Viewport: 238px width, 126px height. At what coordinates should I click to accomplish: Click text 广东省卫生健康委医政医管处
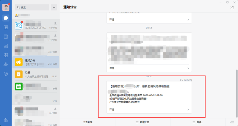[x=125, y=102]
